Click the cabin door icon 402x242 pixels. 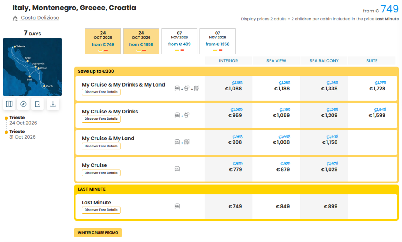[38, 104]
